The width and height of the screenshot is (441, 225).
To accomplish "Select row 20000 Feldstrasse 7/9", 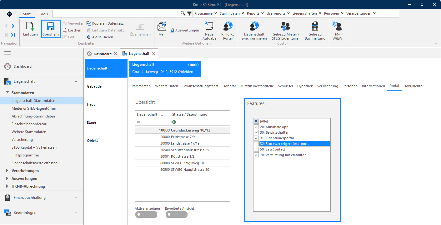I will coord(183,137).
